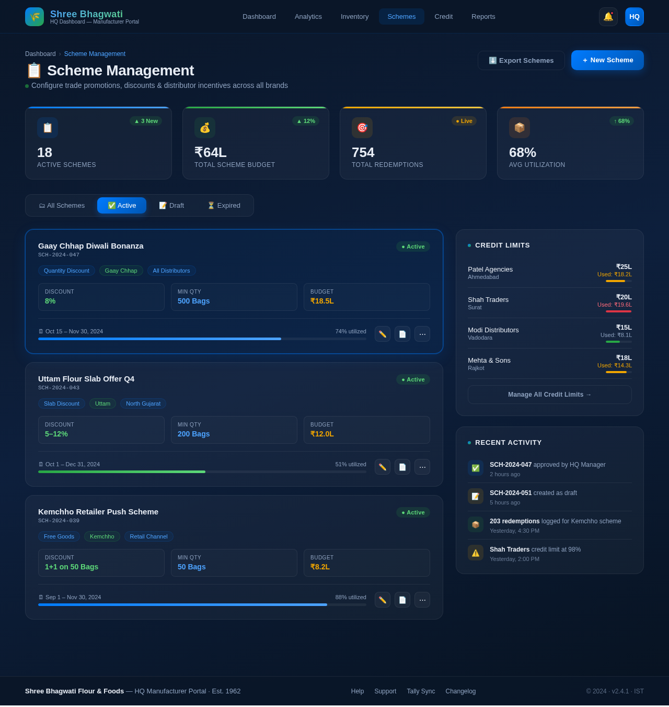Edit the Kemchho Retailer Push Scheme
Image resolution: width=669 pixels, height=707 pixels.
click(x=382, y=600)
